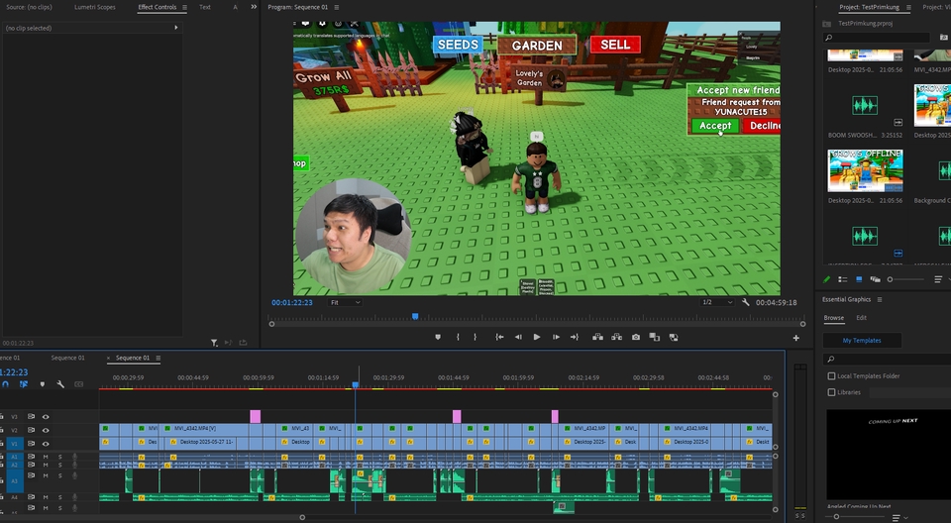The image size is (951, 523).
Task: Toggle Proxies button in Program monitor
Action: pos(674,338)
